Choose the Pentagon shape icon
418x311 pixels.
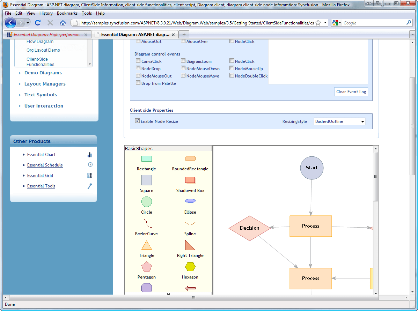coord(146,266)
